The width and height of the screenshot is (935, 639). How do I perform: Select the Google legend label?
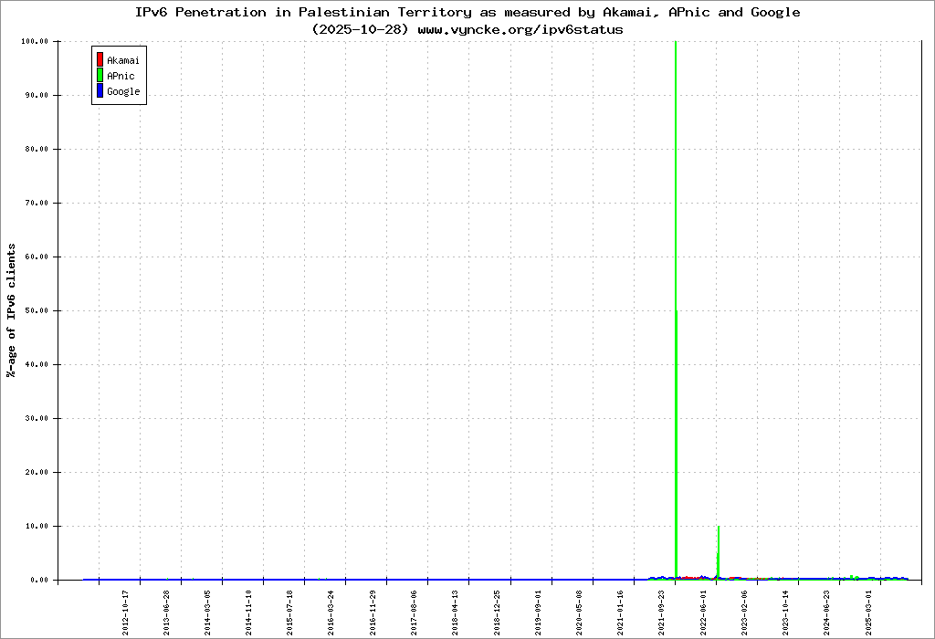click(123, 91)
